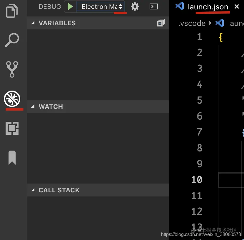The height and width of the screenshot is (240, 244).
Task: Click the crossed-out bug Debug icon
Action: click(x=12, y=99)
